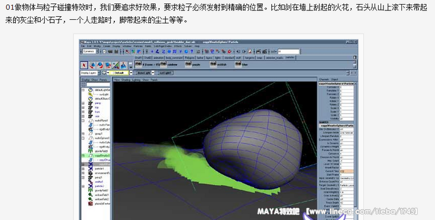Click the sunLight node icon in outliner
The height and width of the screenshot is (220, 435).
point(90,95)
